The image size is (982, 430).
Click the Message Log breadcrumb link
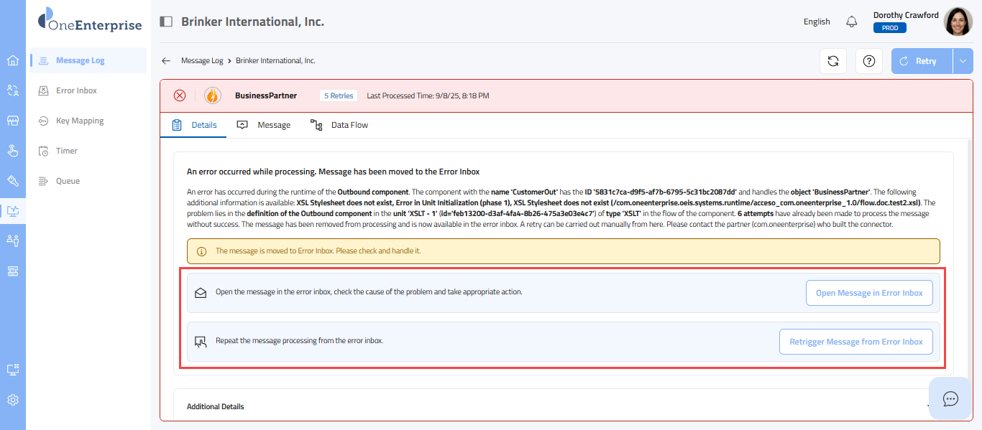202,61
